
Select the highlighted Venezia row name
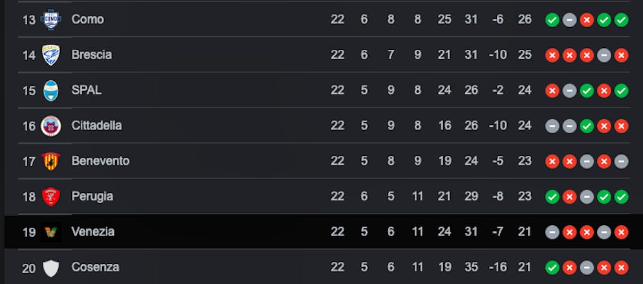tap(93, 232)
